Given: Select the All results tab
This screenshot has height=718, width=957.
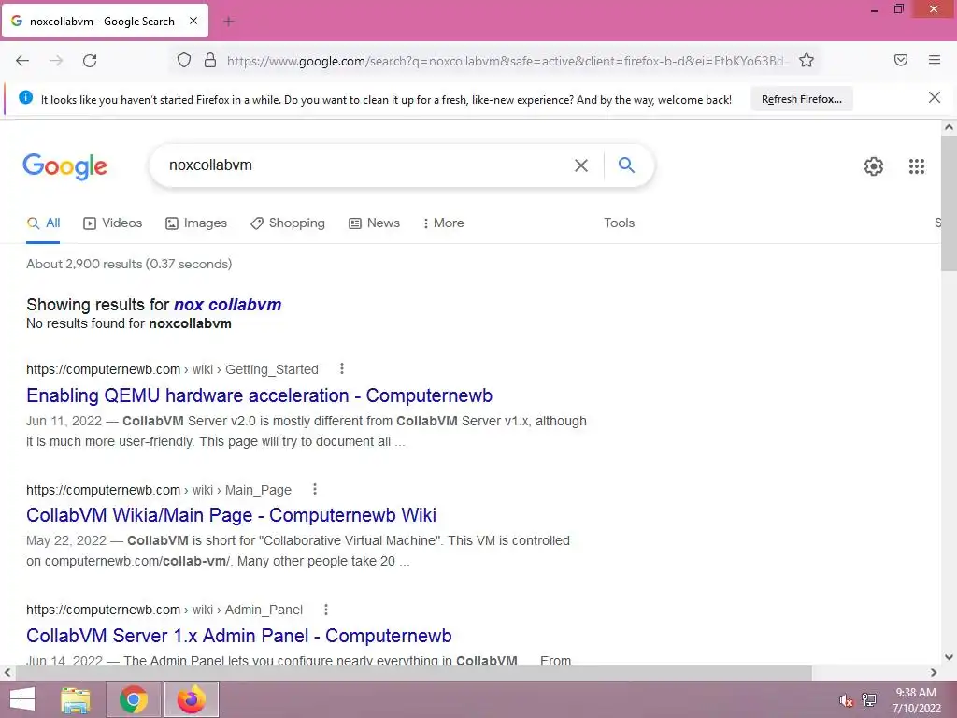Looking at the screenshot, I should click(43, 223).
